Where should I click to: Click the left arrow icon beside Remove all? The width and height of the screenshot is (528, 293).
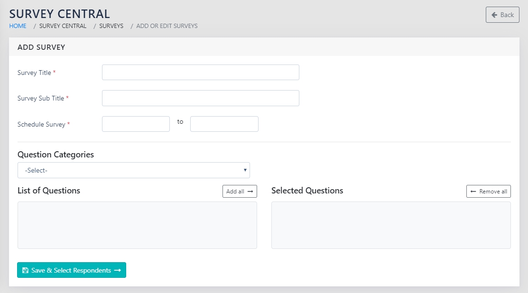coord(473,192)
